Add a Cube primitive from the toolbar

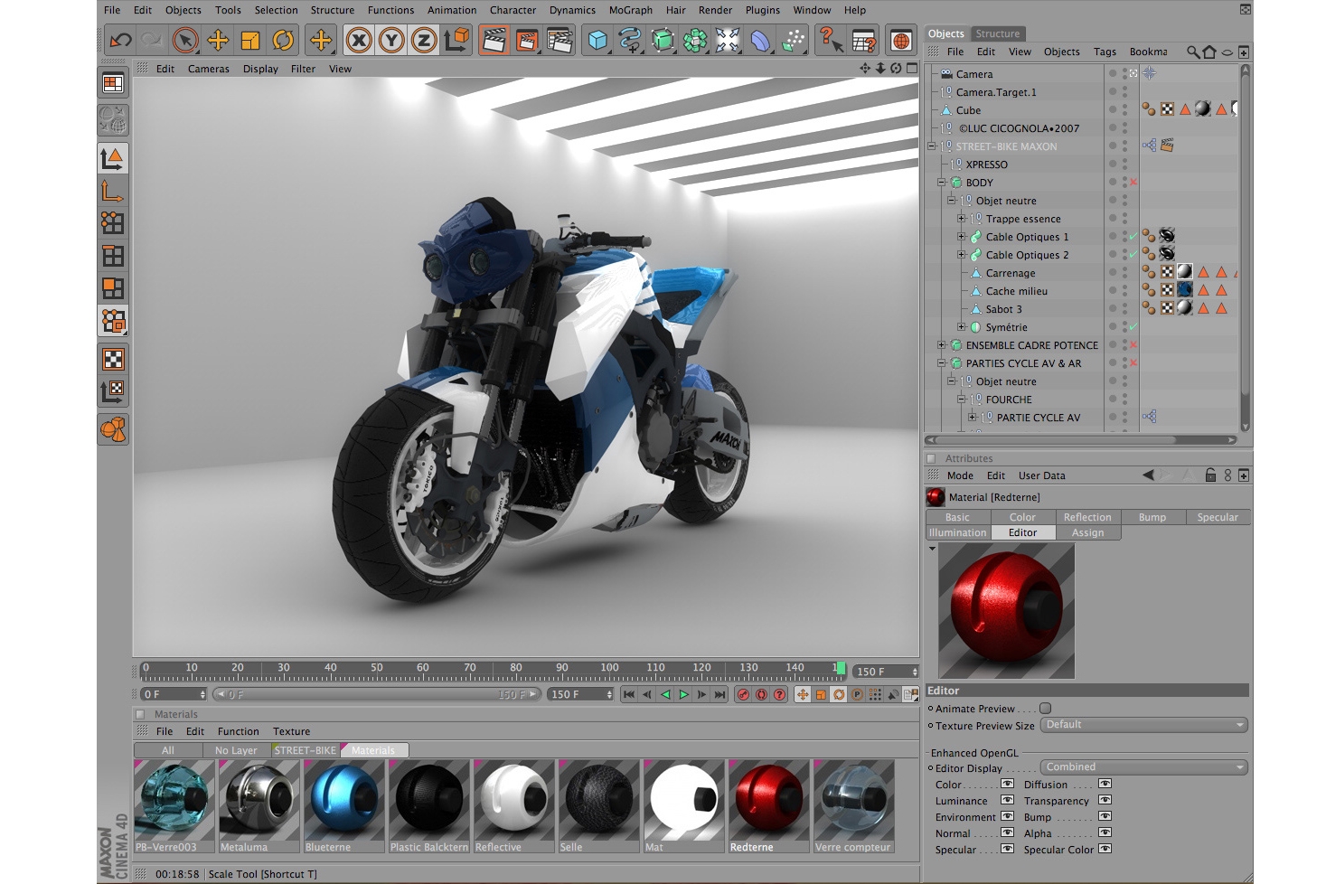597,40
